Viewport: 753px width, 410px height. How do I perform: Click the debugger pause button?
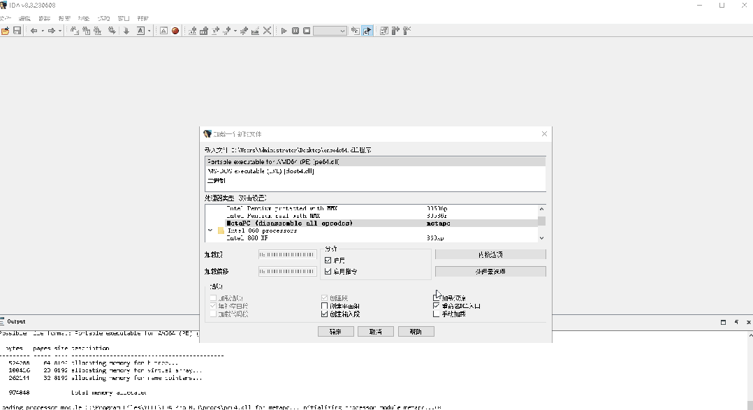click(295, 31)
